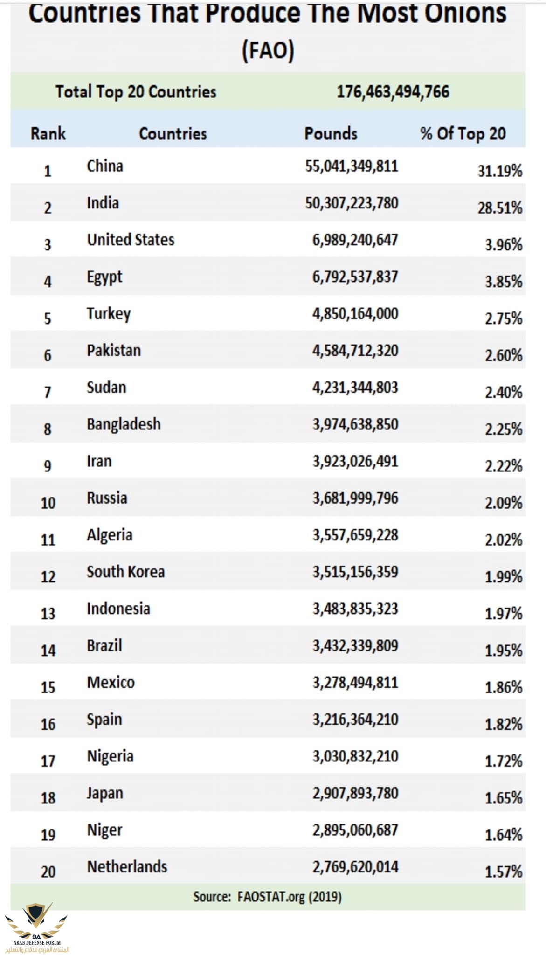This screenshot has height=955, width=546.
Task: Click the United States country cell
Action: [131, 240]
